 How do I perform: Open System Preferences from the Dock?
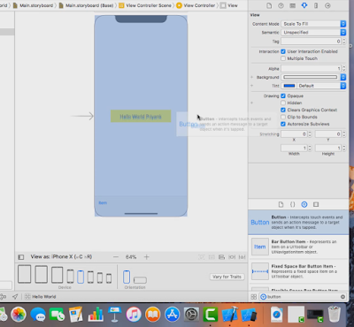point(191,314)
